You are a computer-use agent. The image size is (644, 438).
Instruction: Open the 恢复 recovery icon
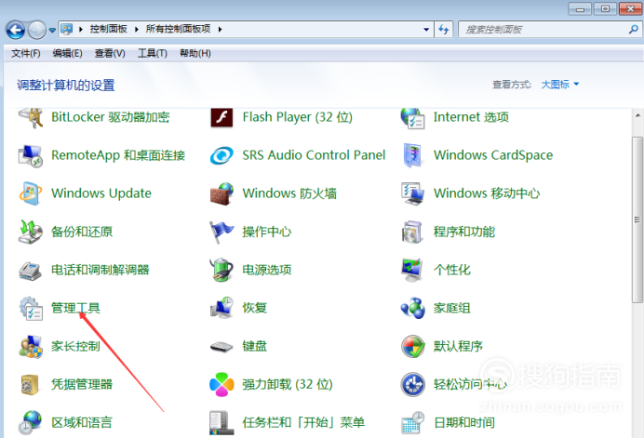[221, 308]
